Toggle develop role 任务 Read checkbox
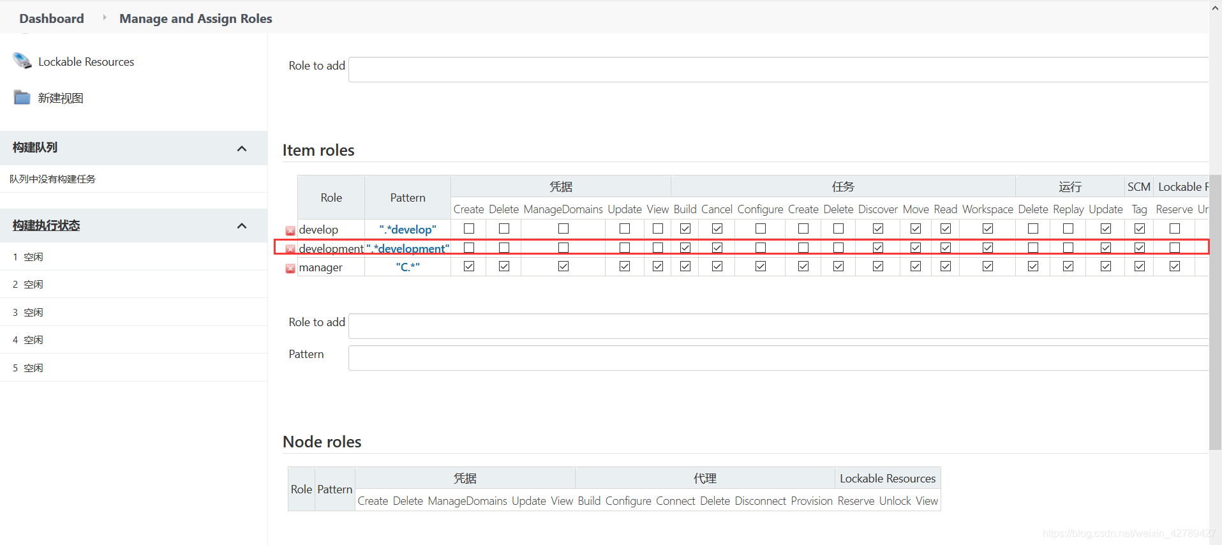Image resolution: width=1222 pixels, height=545 pixels. [x=946, y=228]
